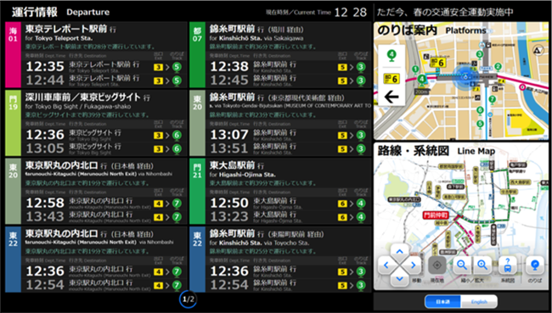This screenshot has width=552, height=313.
Task: Zoom out the line map
Action: 461,265
